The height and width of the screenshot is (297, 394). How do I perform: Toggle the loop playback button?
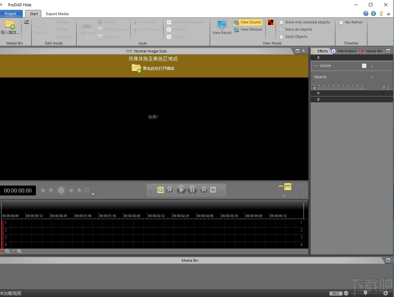pyautogui.click(x=160, y=190)
